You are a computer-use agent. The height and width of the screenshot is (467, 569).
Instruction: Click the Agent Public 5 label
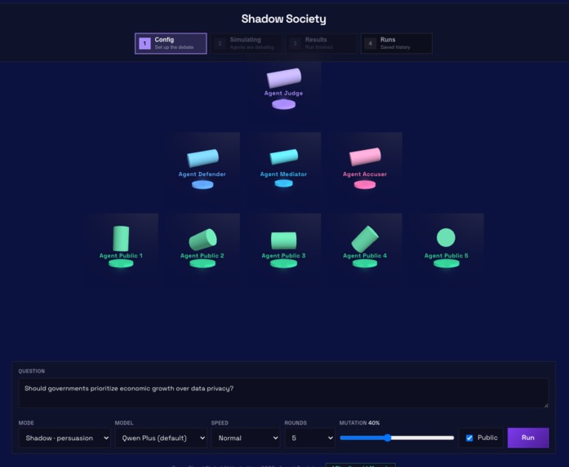(447, 256)
